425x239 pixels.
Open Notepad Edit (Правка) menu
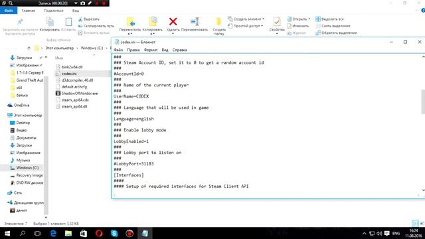[x=133, y=50]
